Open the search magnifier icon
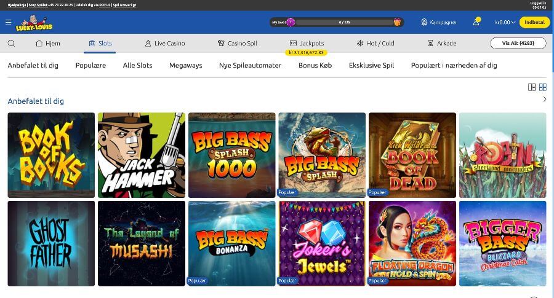Screen dimensions: 554x298 [11, 44]
